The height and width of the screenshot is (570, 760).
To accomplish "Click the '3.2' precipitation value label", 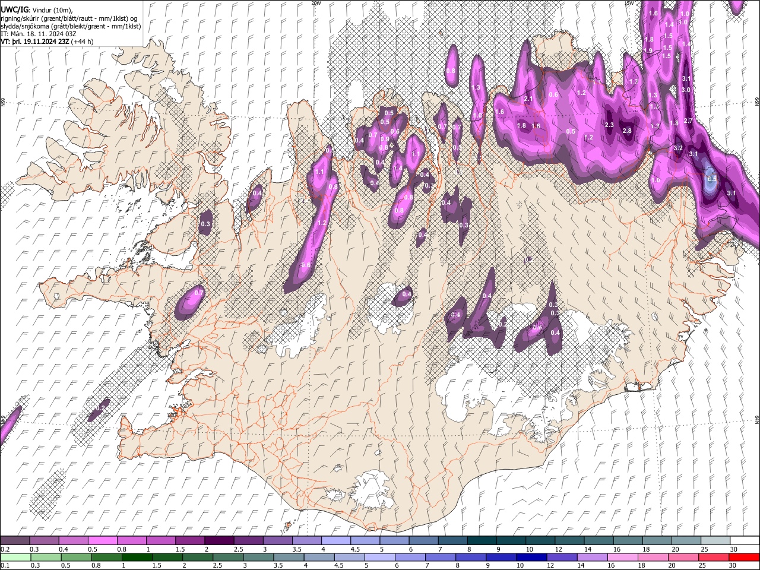I will (678, 148).
